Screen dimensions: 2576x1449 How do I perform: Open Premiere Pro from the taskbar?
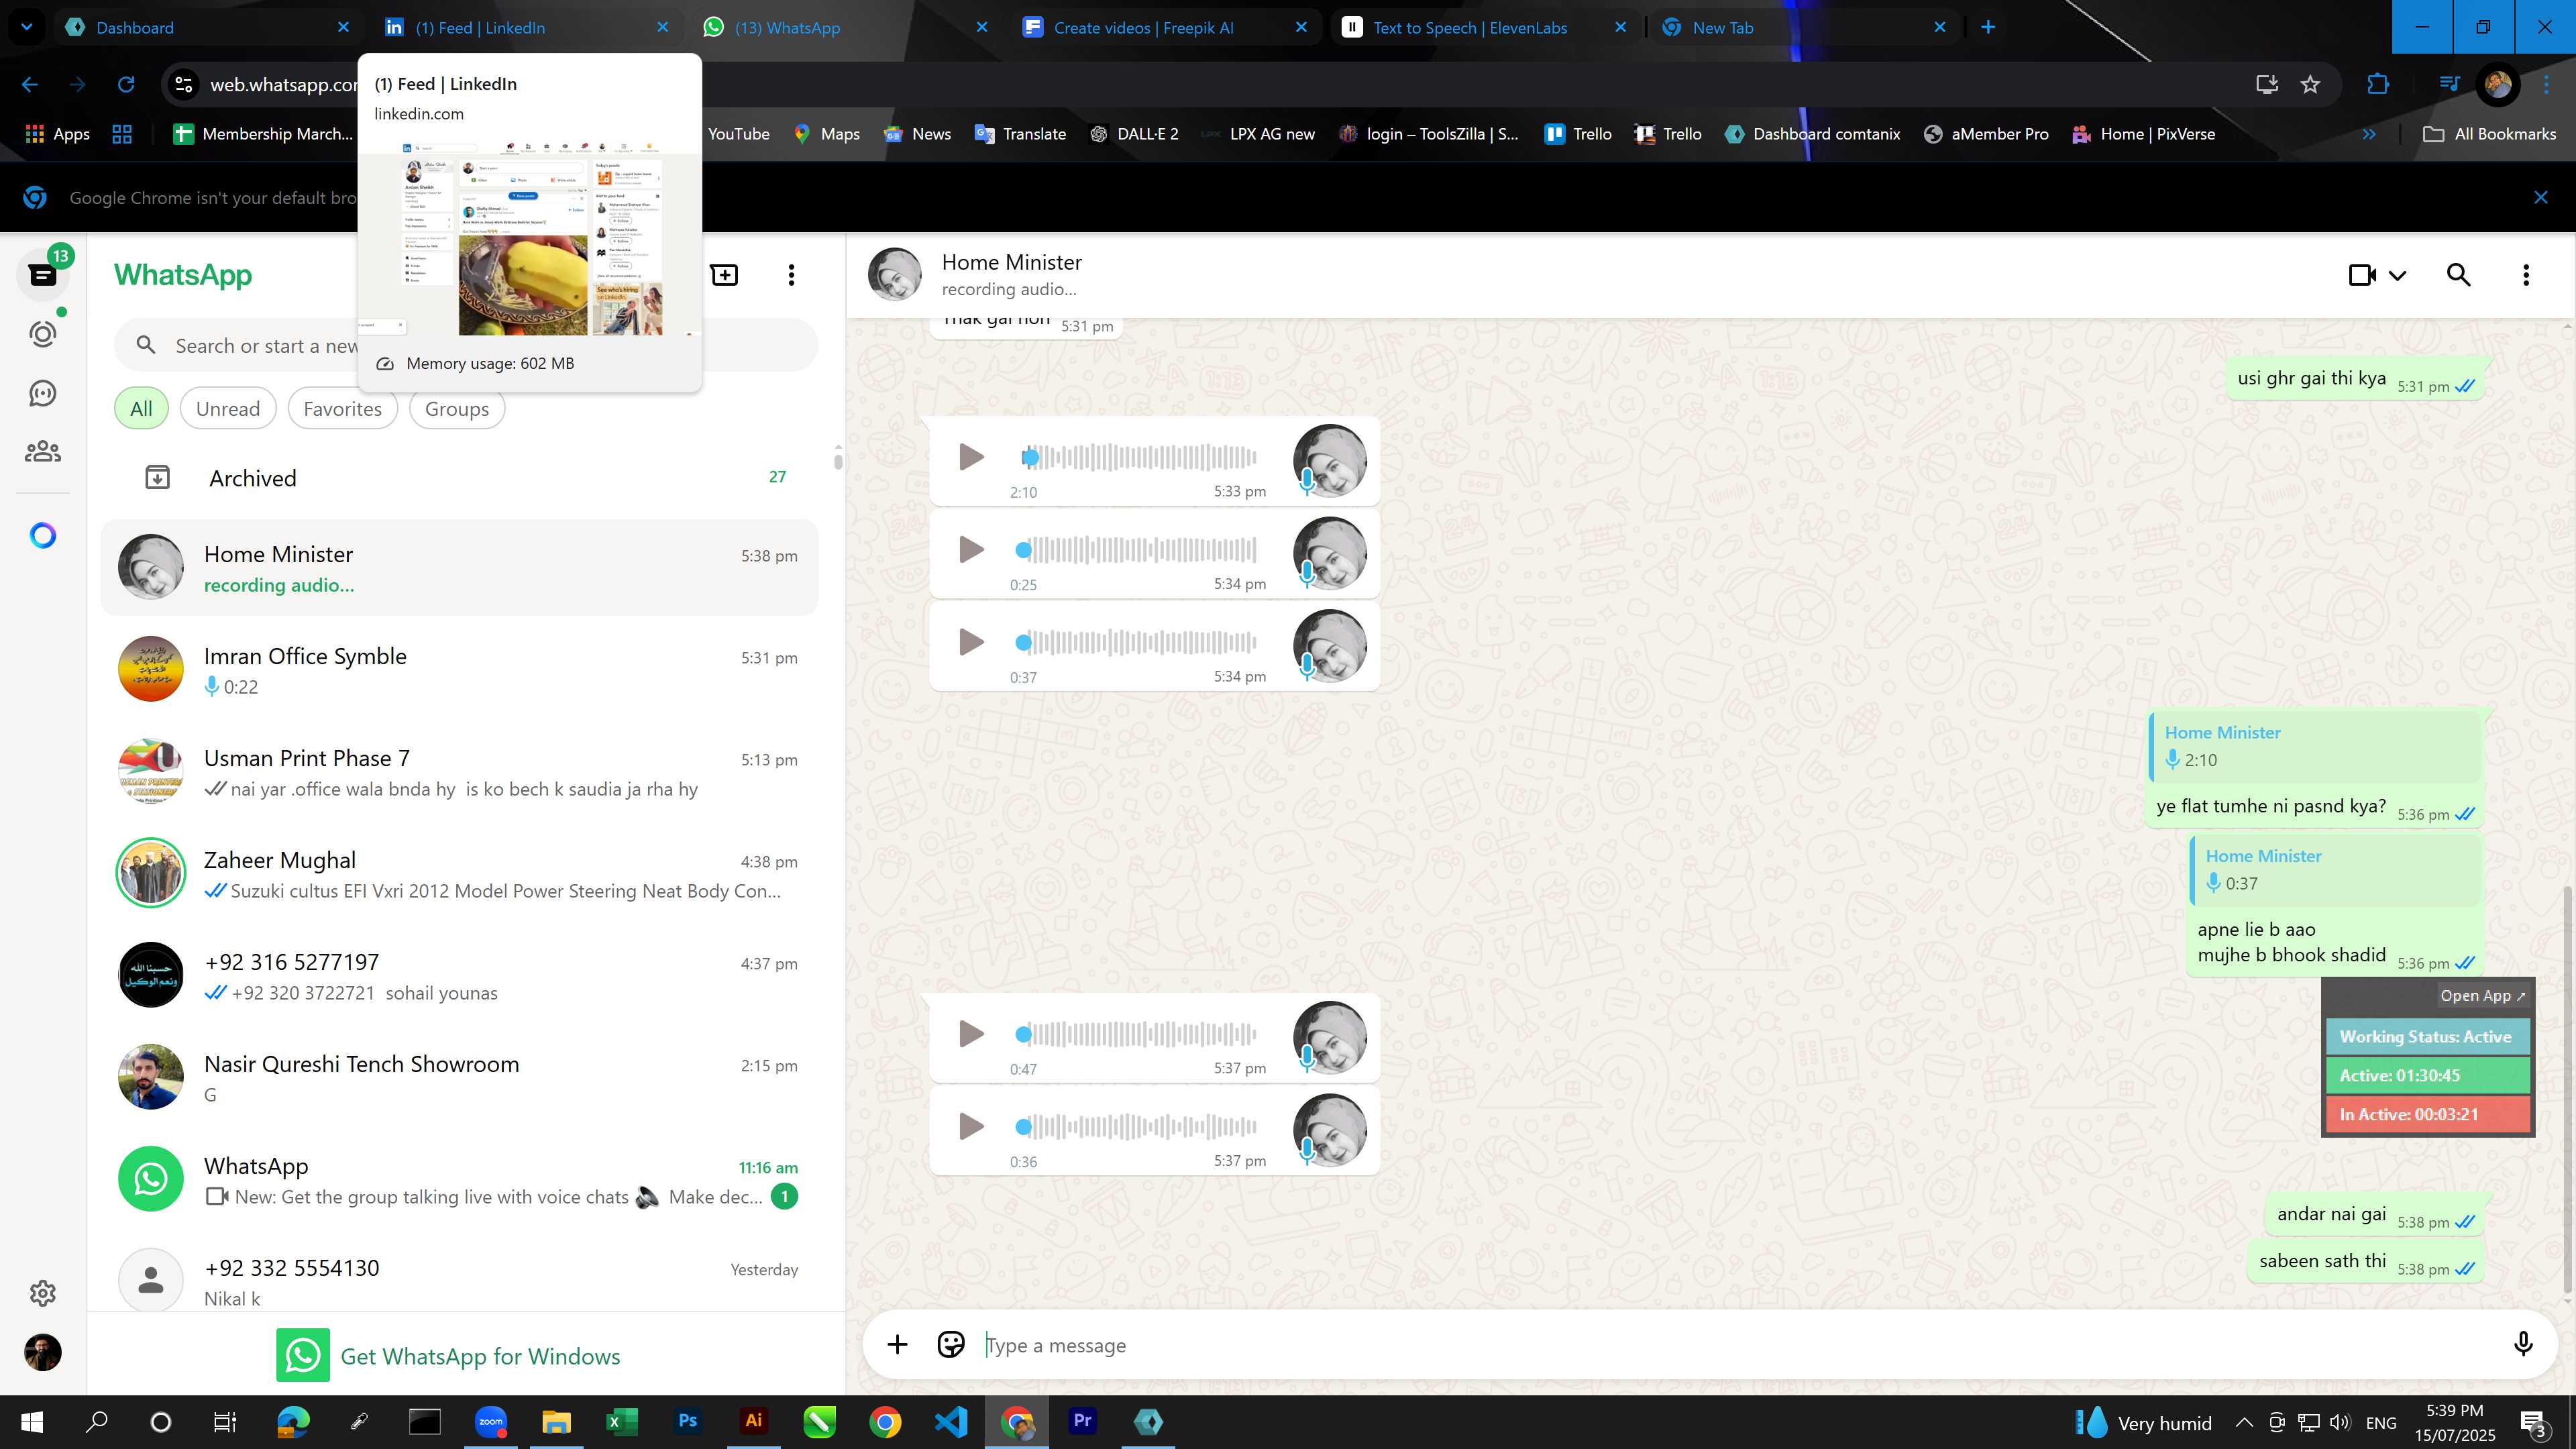click(x=1082, y=1421)
